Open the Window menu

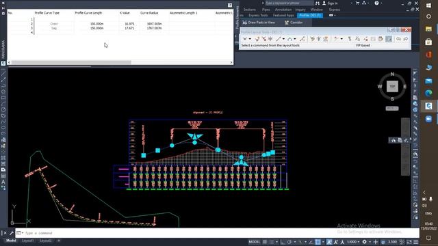pyautogui.click(x=316, y=10)
